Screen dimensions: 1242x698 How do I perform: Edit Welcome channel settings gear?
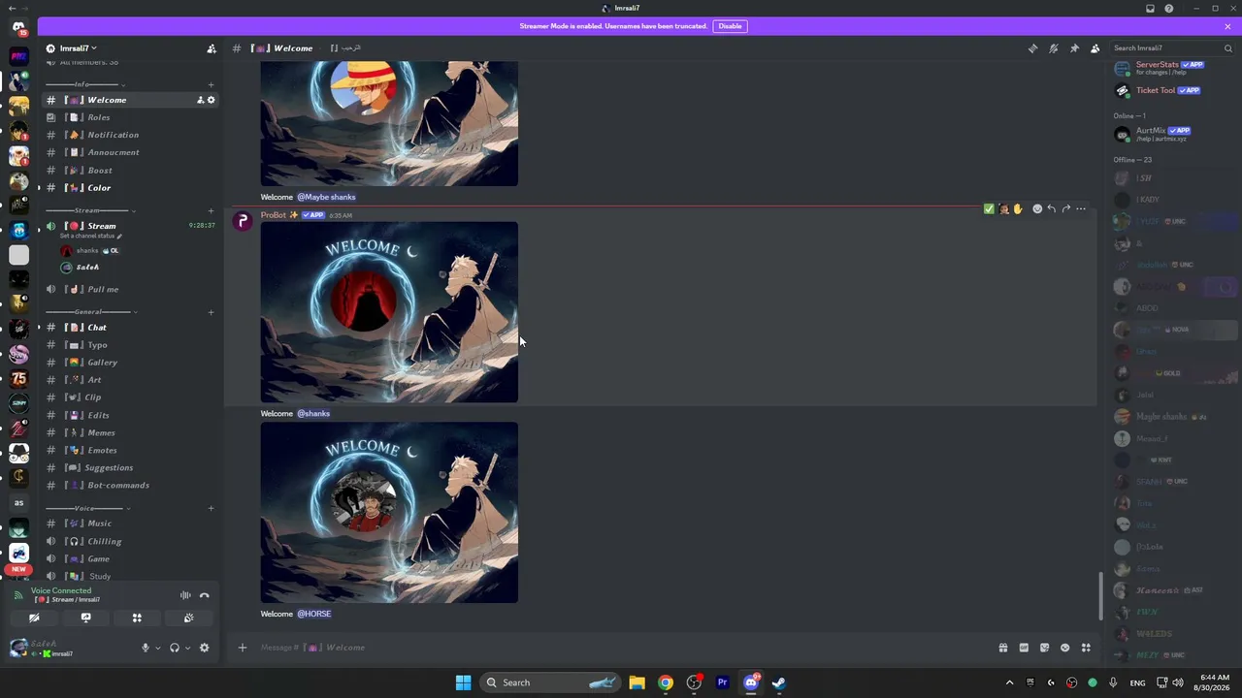point(211,100)
